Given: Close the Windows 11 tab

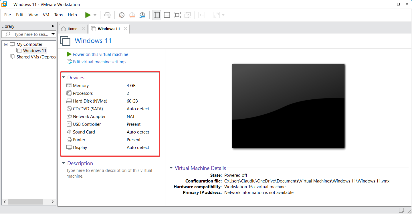Looking at the screenshot, I should pyautogui.click(x=125, y=29).
